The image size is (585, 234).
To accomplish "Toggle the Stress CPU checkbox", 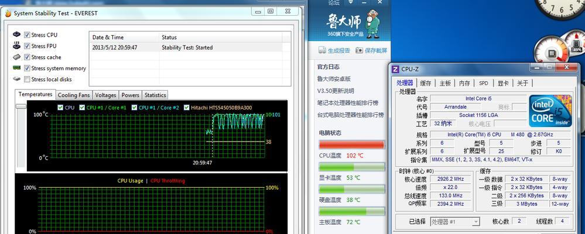I will [27, 35].
